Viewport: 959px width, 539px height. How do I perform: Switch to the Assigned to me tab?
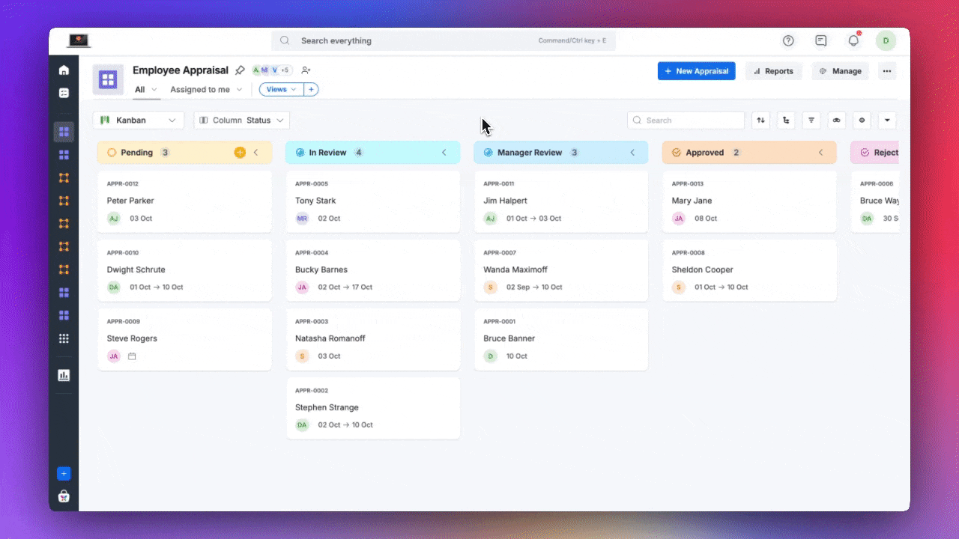click(200, 89)
